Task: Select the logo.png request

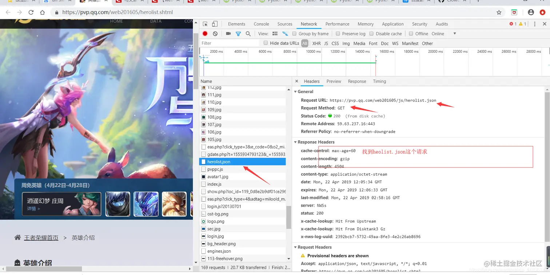Action: 243,221
